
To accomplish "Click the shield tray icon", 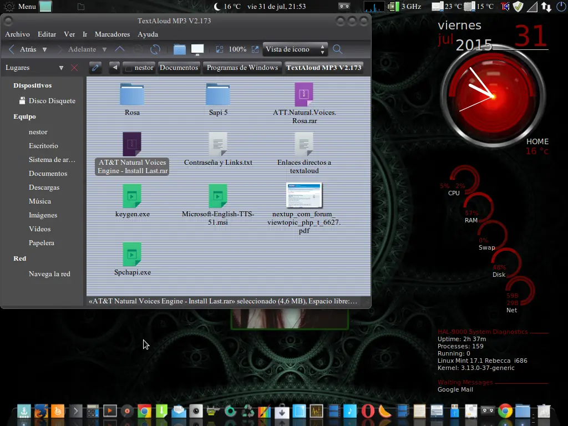I will [x=518, y=7].
